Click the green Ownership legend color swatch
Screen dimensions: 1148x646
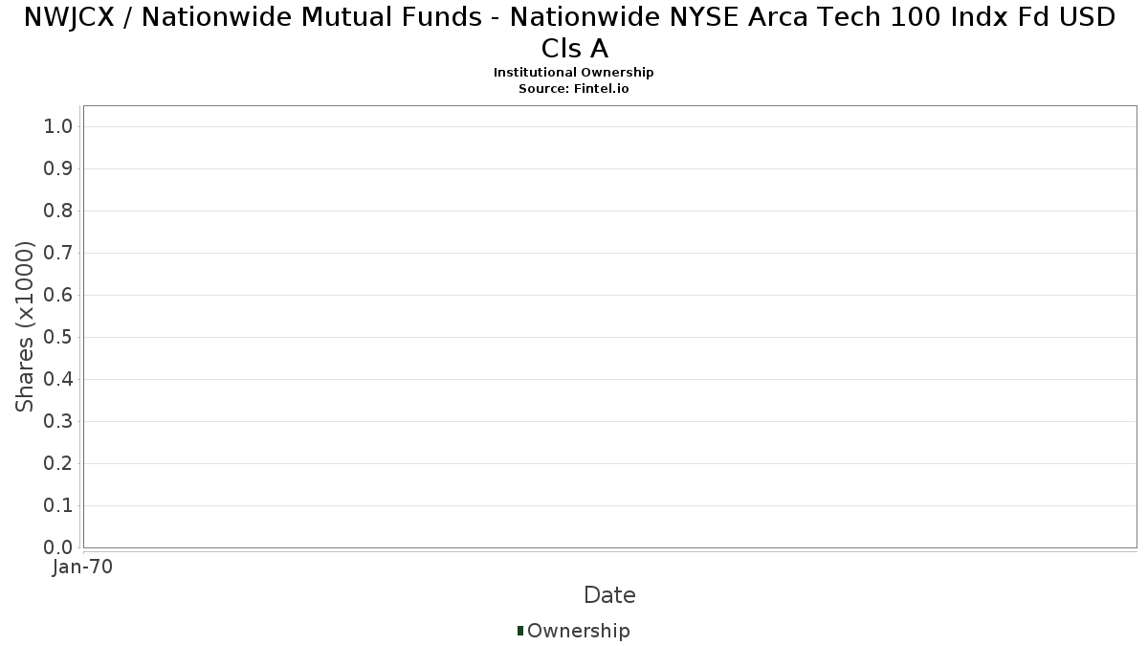[x=520, y=630]
